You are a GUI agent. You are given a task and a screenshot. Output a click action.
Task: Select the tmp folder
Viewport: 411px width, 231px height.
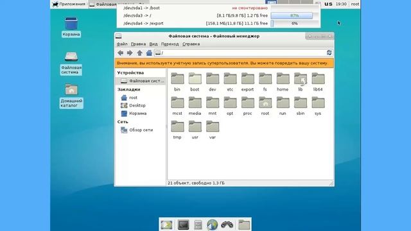[177, 130]
